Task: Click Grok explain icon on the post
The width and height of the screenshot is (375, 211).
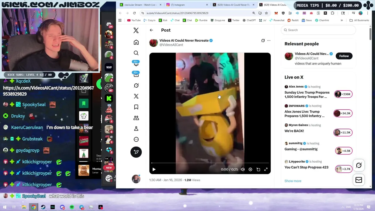Action: pos(263,40)
